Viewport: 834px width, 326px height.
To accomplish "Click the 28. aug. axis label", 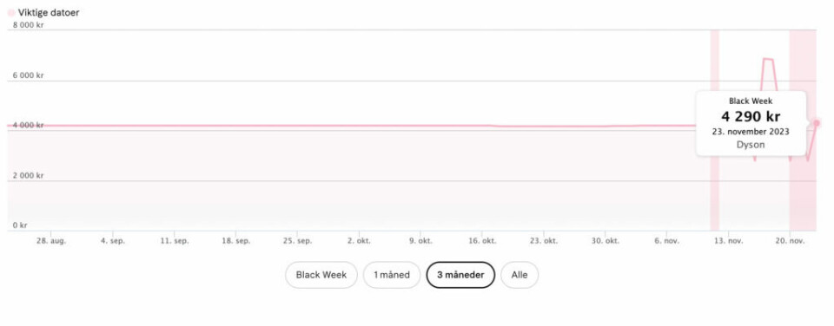I will tap(51, 240).
